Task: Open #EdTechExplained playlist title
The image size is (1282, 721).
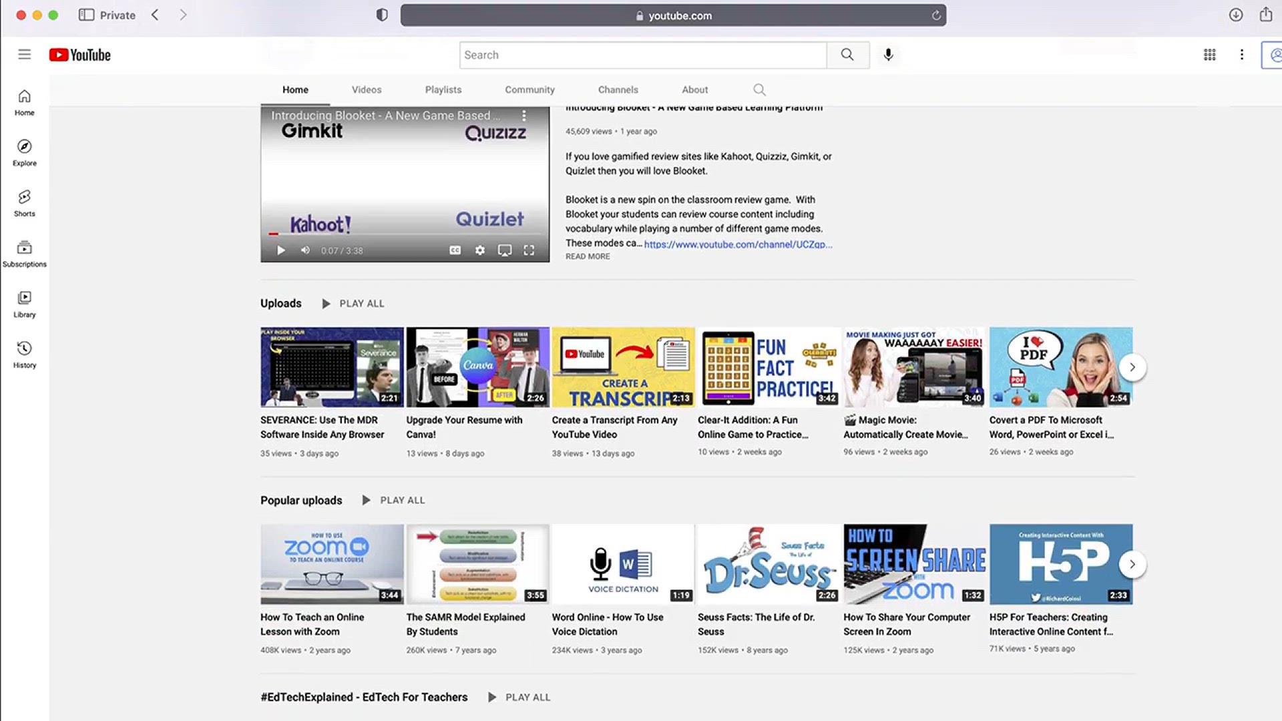Action: [x=364, y=697]
